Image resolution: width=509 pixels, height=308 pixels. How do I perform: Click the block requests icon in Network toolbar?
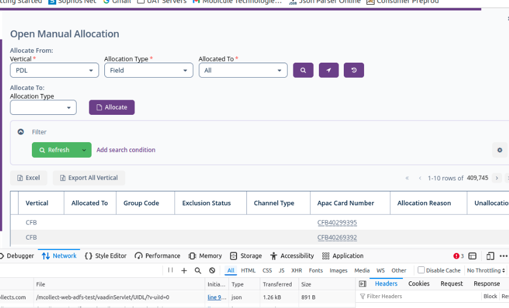click(212, 270)
